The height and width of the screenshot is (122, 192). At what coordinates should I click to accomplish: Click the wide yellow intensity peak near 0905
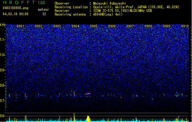(88, 119)
